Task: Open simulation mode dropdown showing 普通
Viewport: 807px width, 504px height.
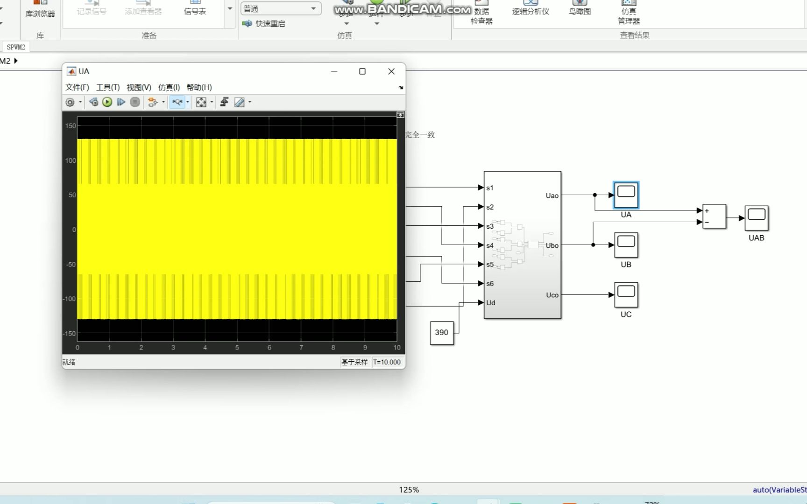Action: coord(281,9)
